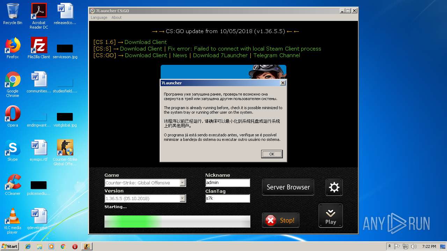
Task: Select the VLC media player icon
Action: 13,221
